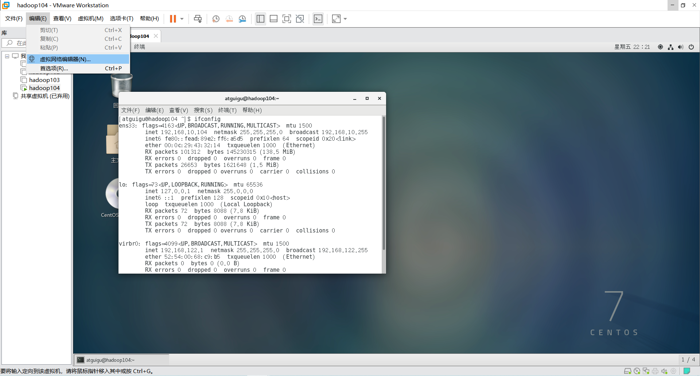Enter full screen mode icon
700x376 pixels.
point(287,19)
